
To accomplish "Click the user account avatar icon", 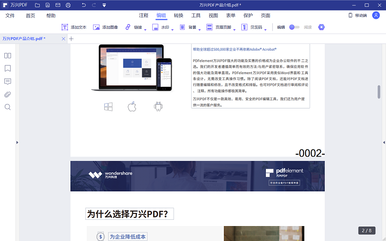I will click(x=376, y=15).
